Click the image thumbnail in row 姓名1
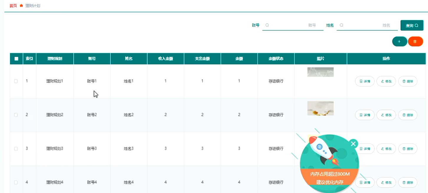This screenshot has height=193, width=428. click(320, 72)
